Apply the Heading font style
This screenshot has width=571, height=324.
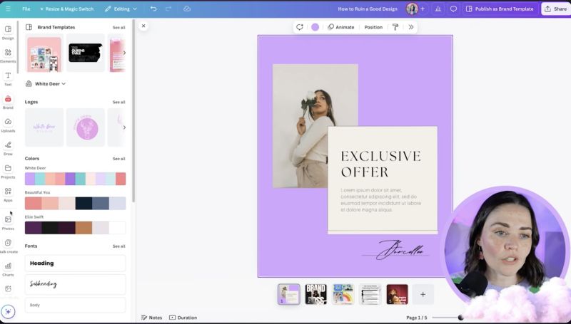coord(76,263)
